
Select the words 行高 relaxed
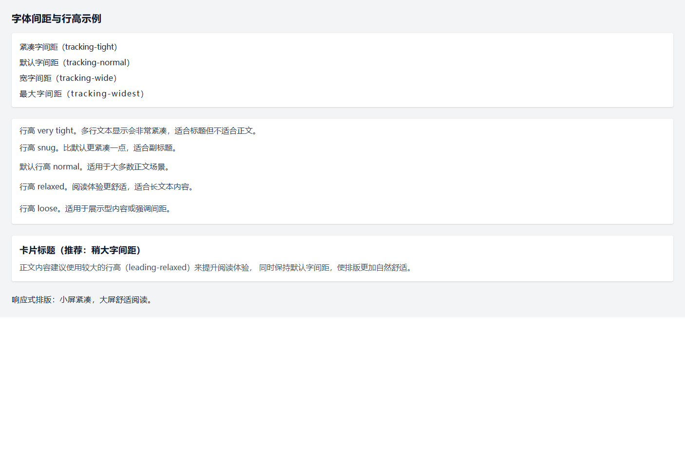(x=42, y=187)
